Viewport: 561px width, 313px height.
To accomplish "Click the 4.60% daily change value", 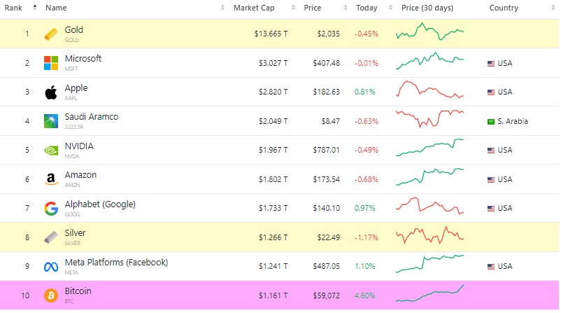I will (x=365, y=295).
